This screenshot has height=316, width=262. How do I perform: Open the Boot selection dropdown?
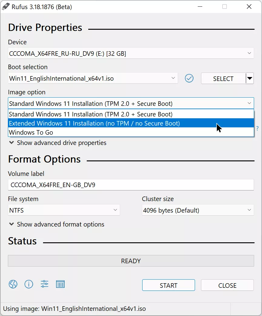tap(93, 78)
